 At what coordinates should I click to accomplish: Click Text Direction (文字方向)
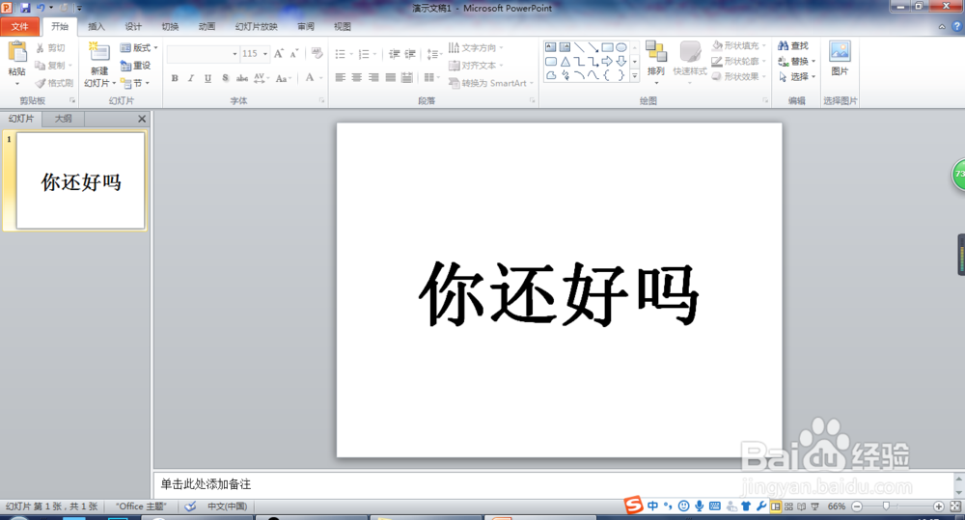tap(475, 47)
